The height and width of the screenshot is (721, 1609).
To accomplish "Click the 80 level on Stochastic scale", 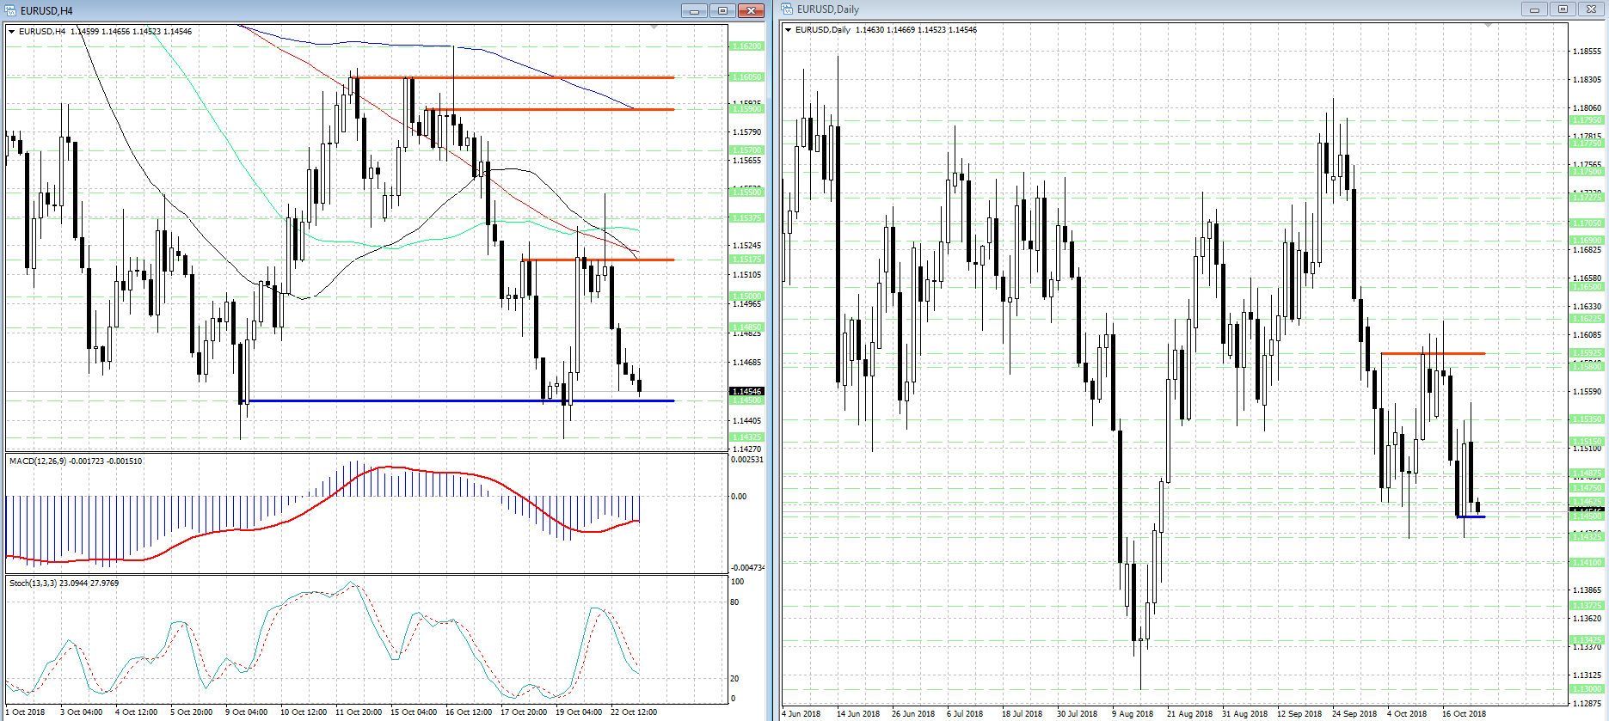I will pyautogui.click(x=734, y=602).
